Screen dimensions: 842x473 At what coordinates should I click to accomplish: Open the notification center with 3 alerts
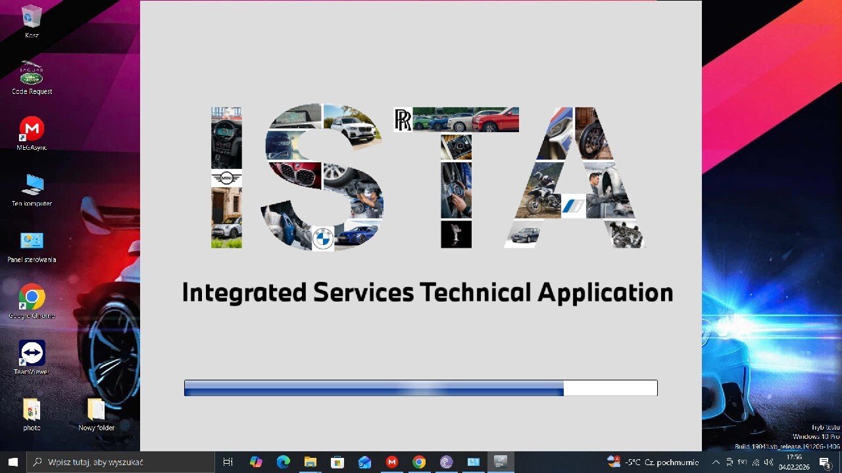point(825,462)
